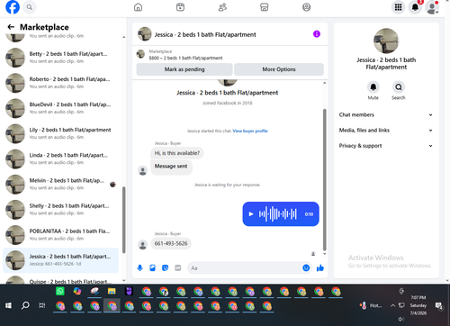Play the sent audio clip
The height and width of the screenshot is (326, 450).
click(x=251, y=214)
